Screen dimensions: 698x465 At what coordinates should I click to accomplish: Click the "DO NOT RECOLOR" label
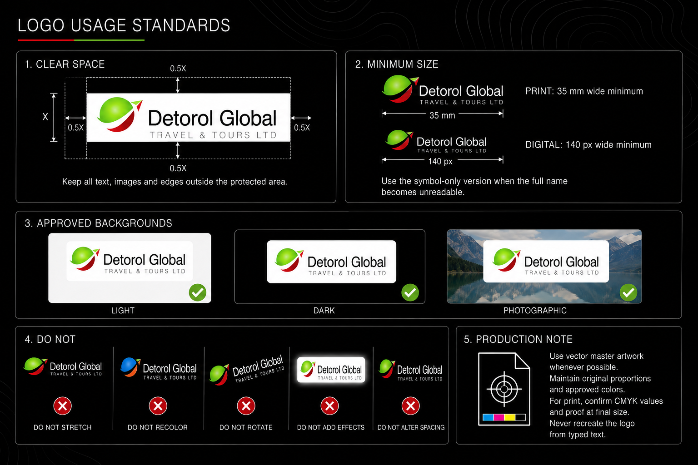pos(158,427)
